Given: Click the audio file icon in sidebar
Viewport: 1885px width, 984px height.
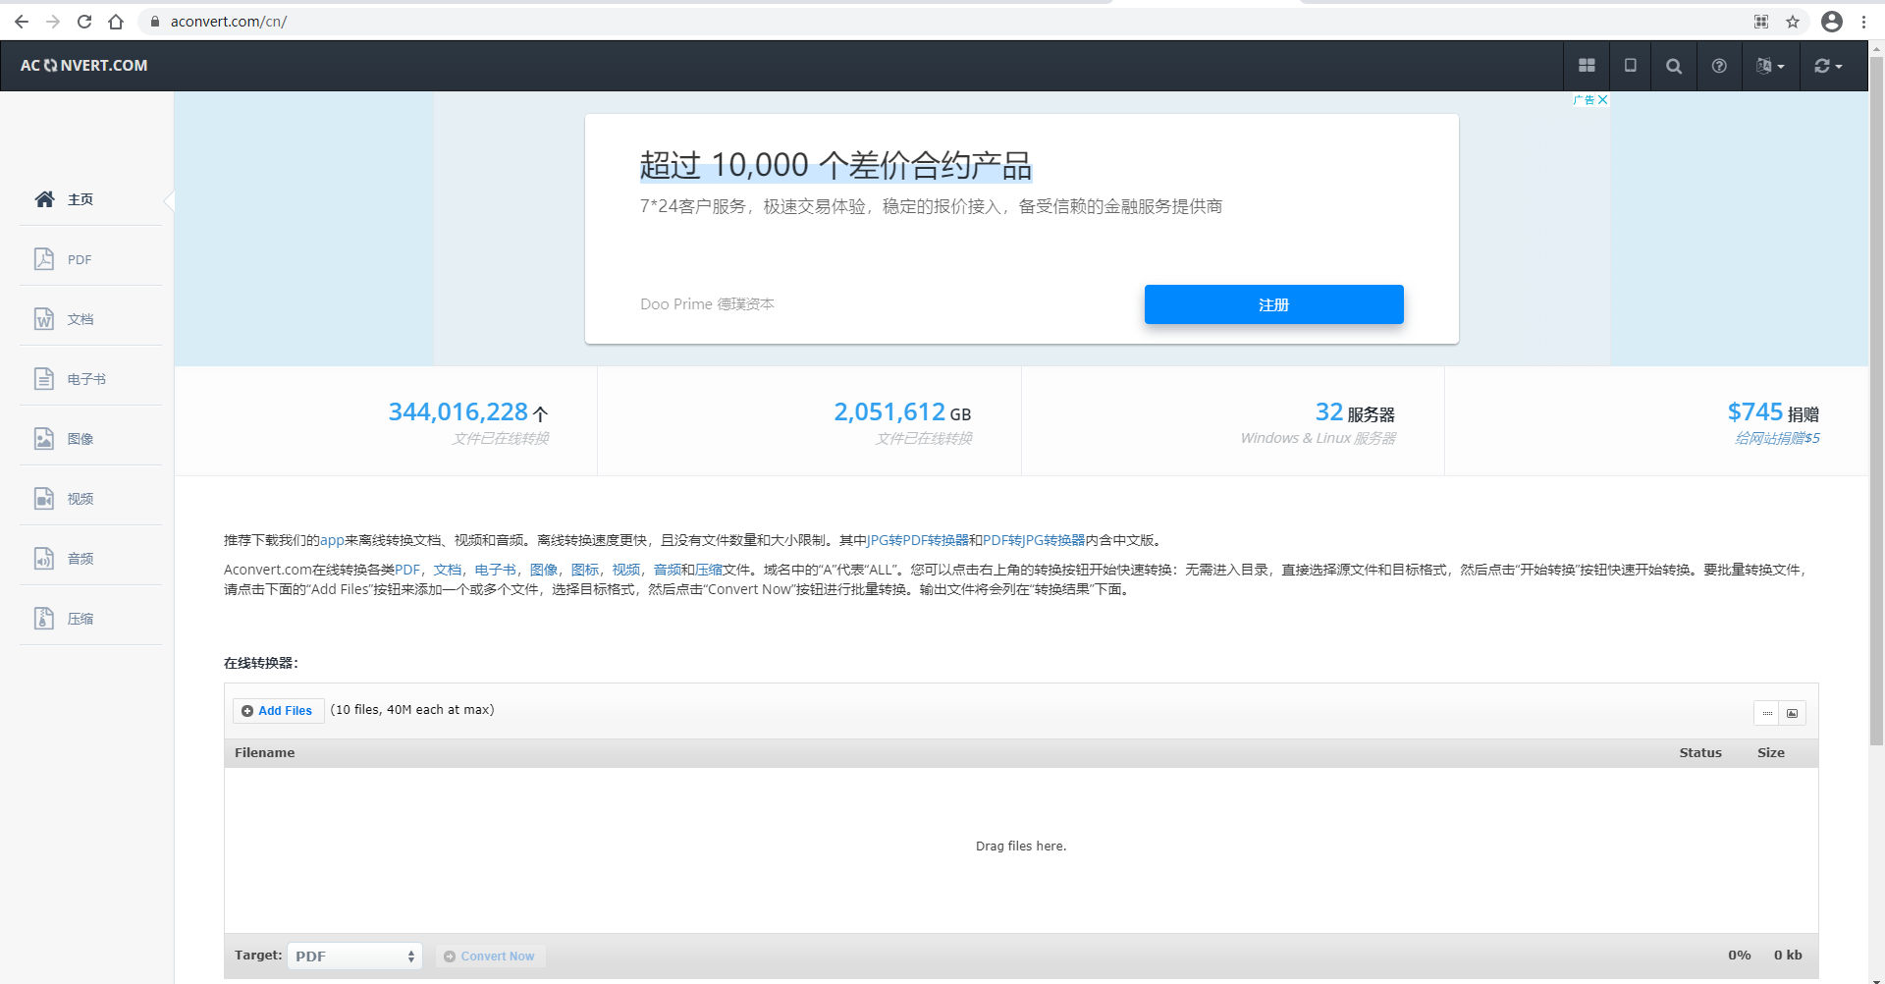Looking at the screenshot, I should [x=44, y=559].
